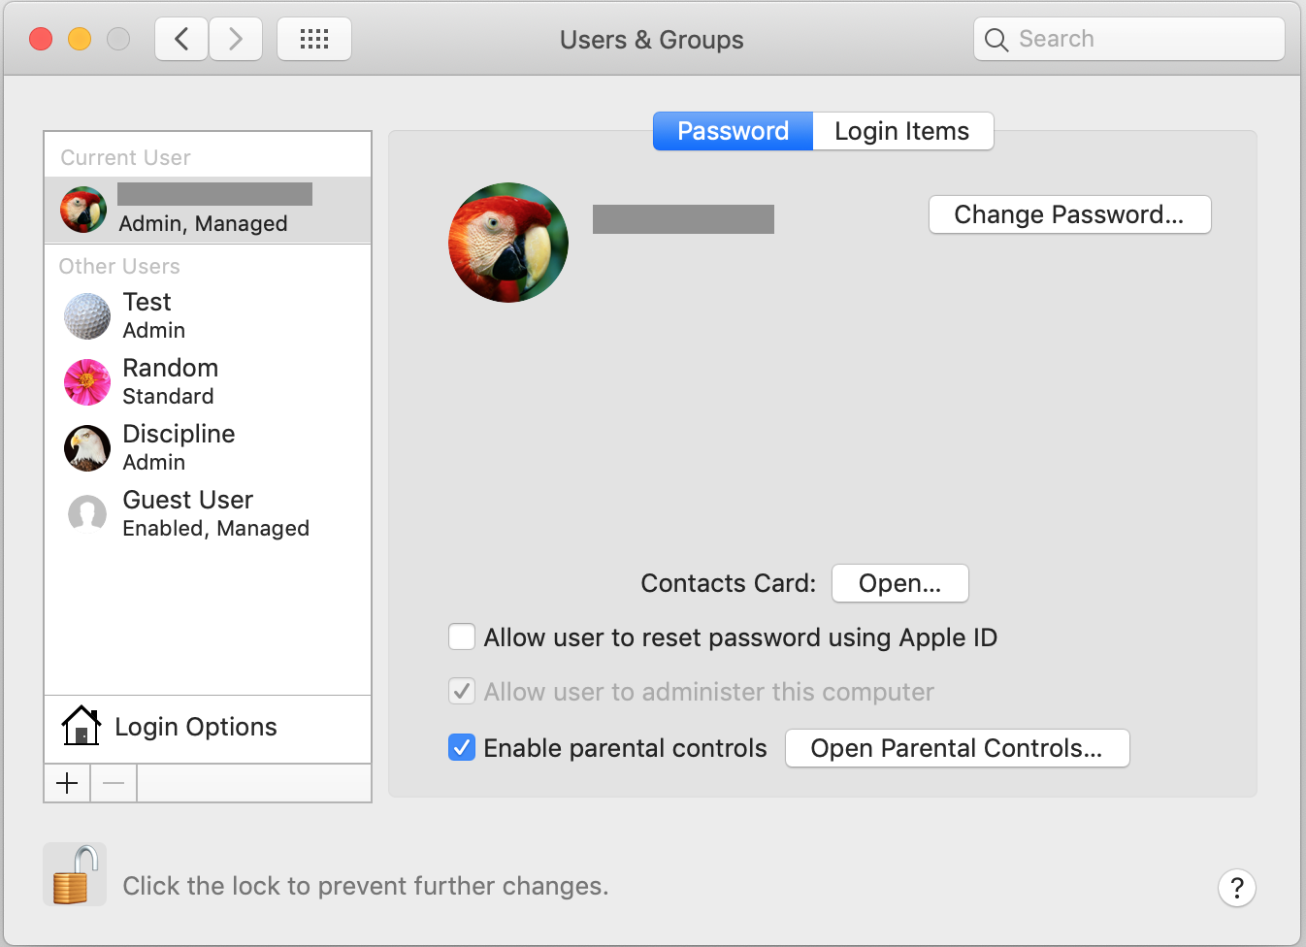
Task: Click the Change Password button
Action: coord(1069,214)
